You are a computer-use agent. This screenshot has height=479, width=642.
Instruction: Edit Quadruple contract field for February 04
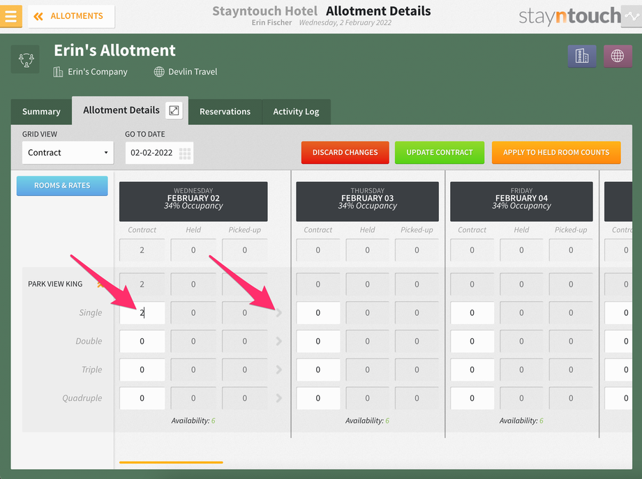472,398
